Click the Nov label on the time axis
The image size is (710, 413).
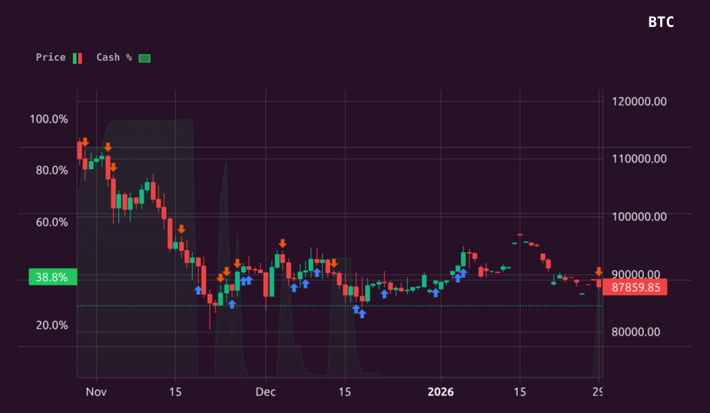pyautogui.click(x=96, y=391)
